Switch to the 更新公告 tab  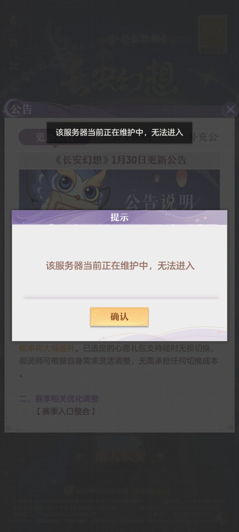pos(55,137)
